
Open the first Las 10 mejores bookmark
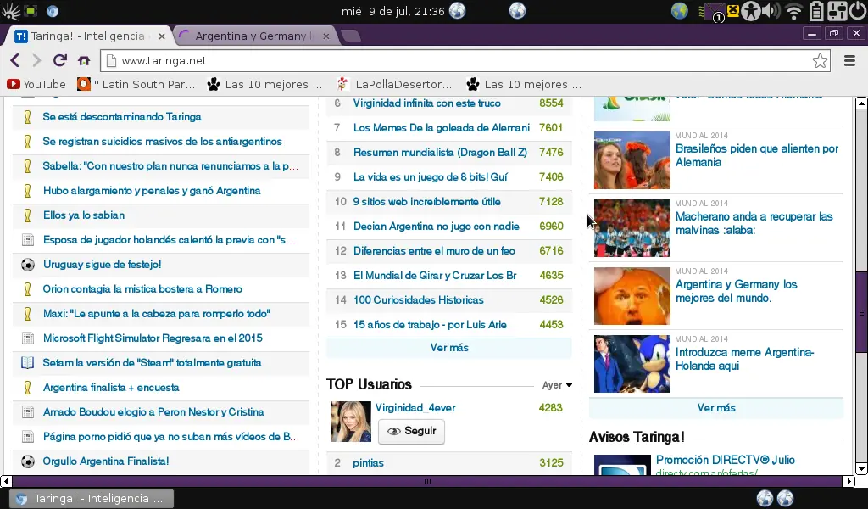264,84
